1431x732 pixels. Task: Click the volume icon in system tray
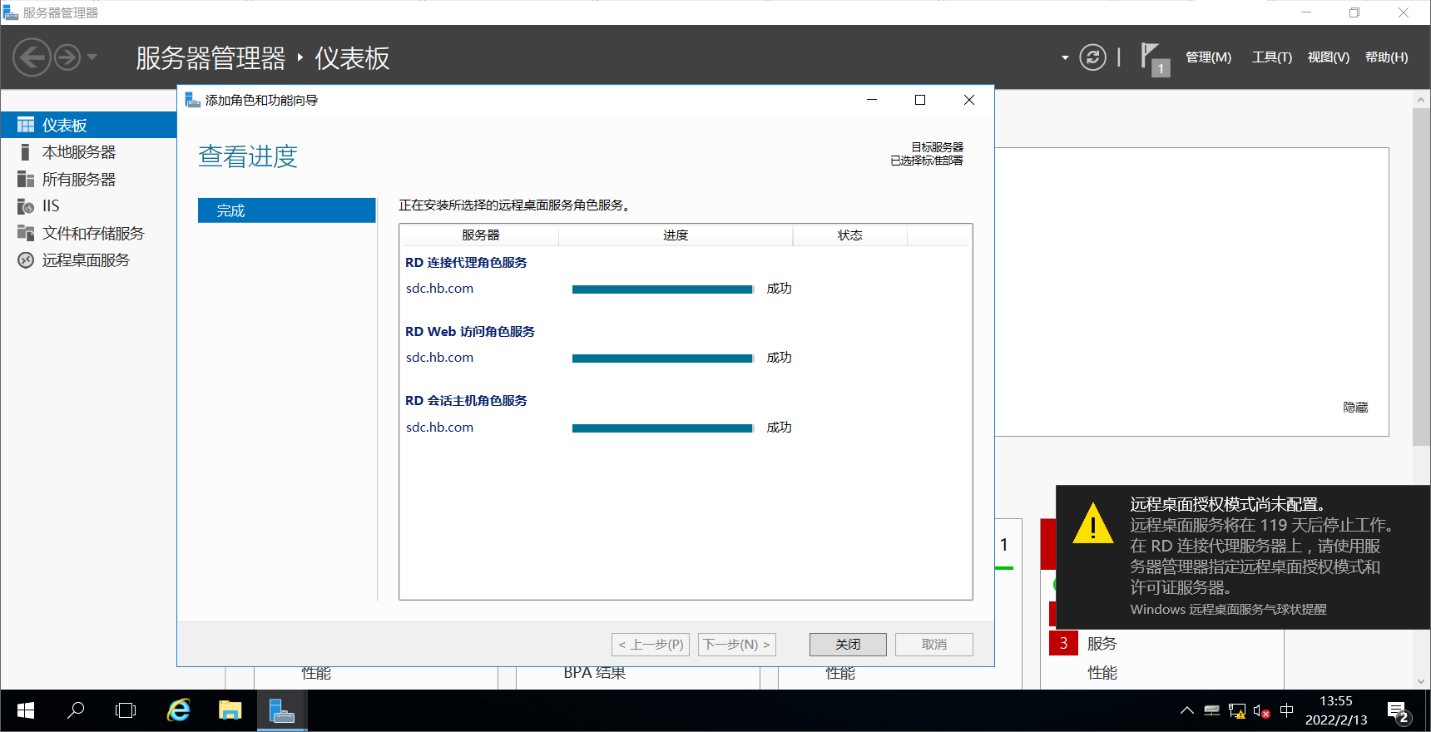pos(1260,711)
